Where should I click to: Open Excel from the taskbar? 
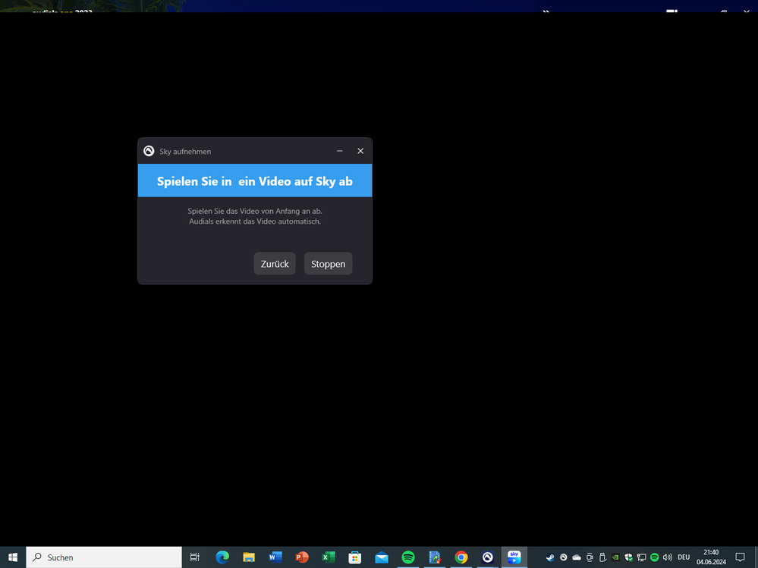(329, 557)
